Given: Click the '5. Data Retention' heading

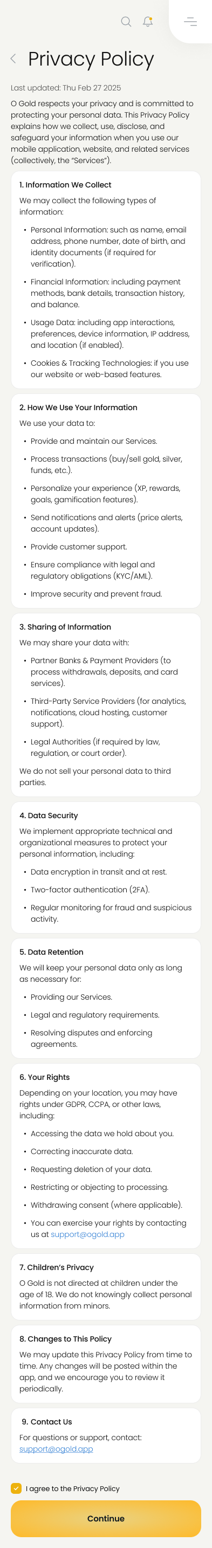Looking at the screenshot, I should pos(51,951).
